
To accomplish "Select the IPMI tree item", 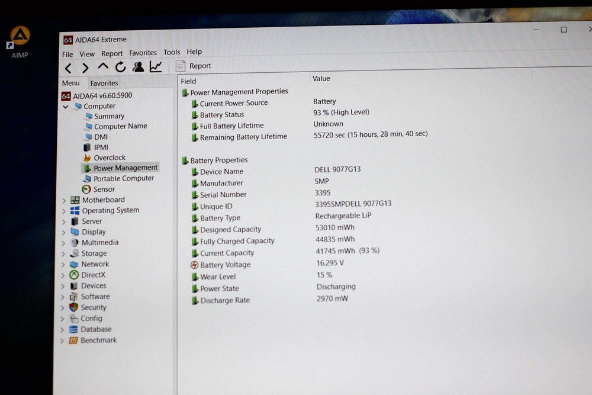I will point(96,147).
